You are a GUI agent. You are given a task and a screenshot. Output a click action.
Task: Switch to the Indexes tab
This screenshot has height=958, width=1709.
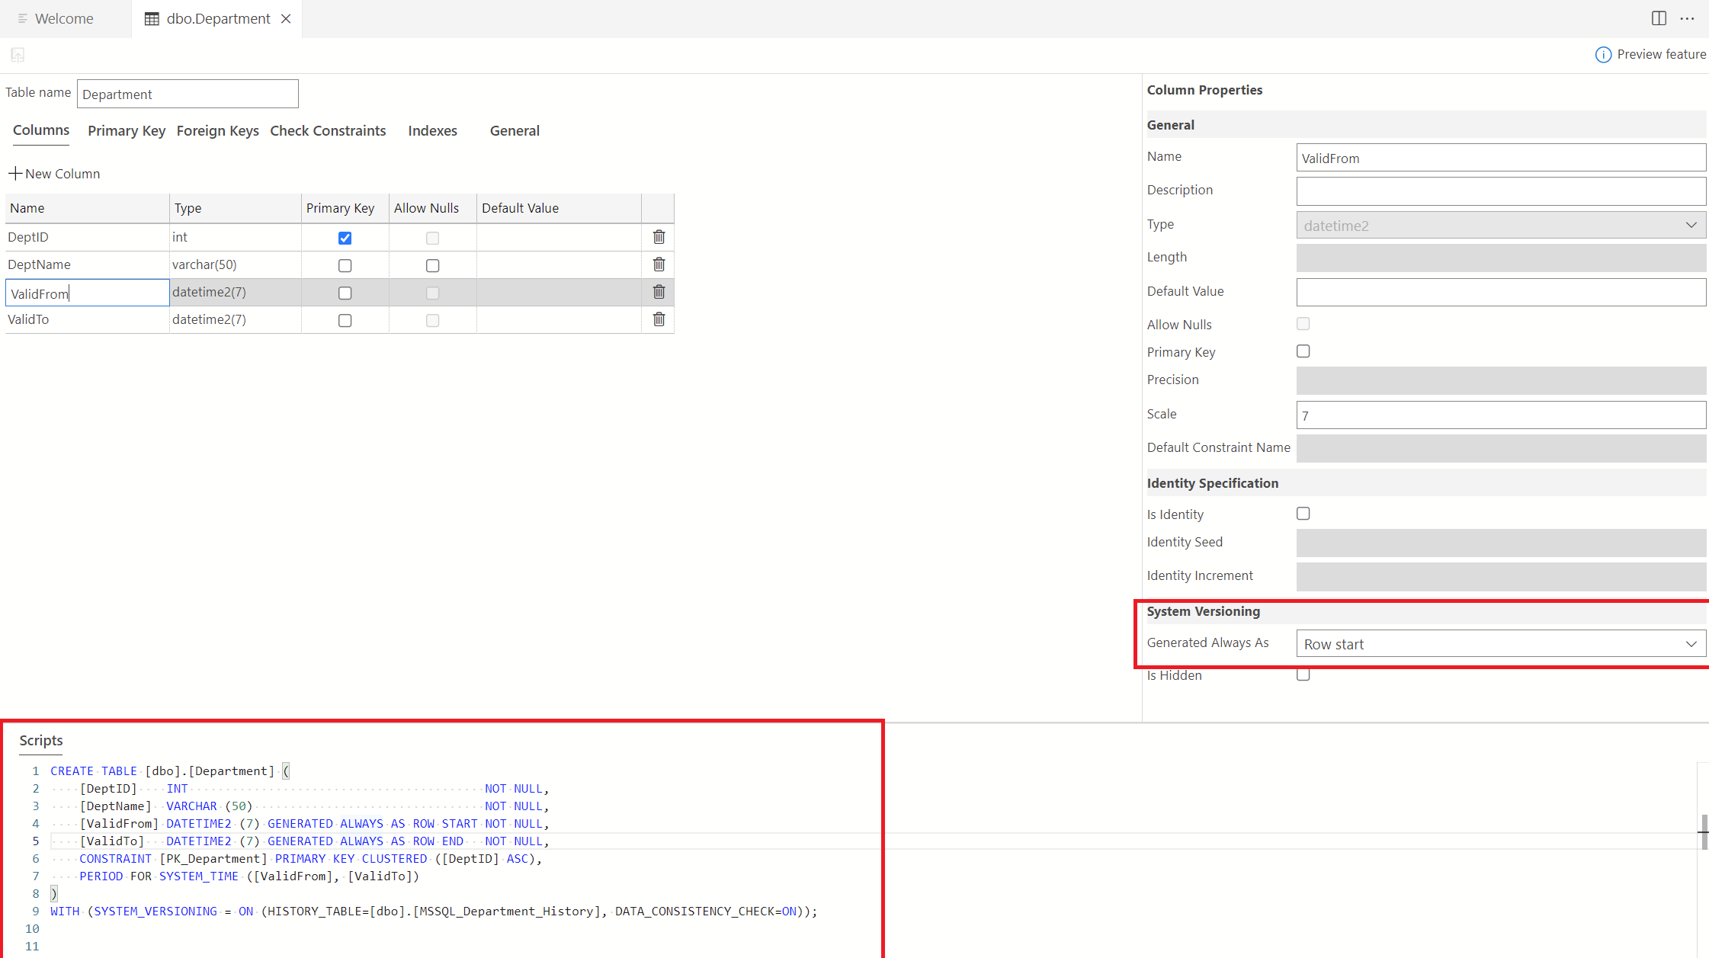click(431, 130)
